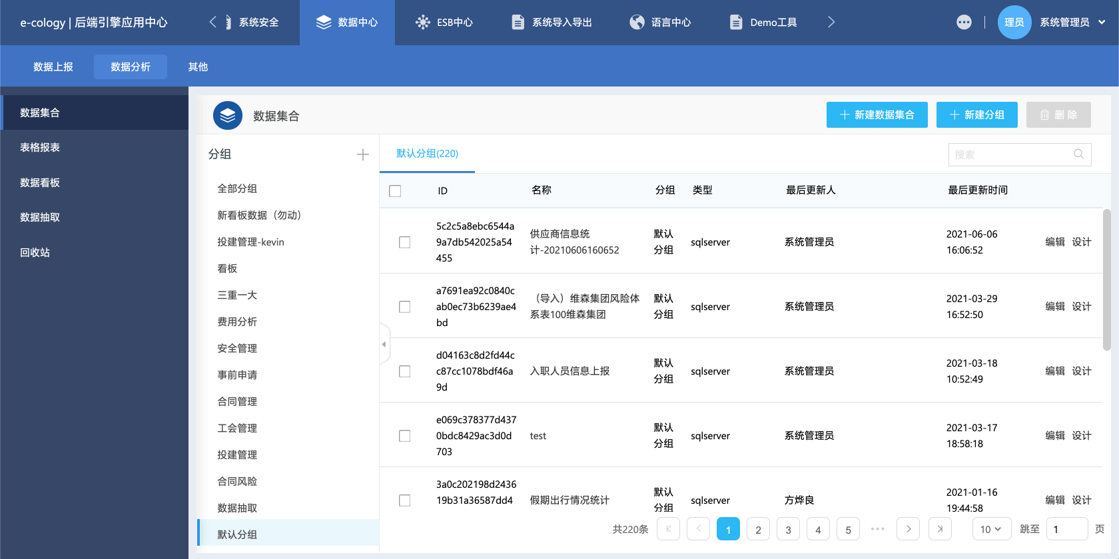Open 数据抽取 in left sidebar
The width and height of the screenshot is (1119, 559).
pyautogui.click(x=94, y=218)
